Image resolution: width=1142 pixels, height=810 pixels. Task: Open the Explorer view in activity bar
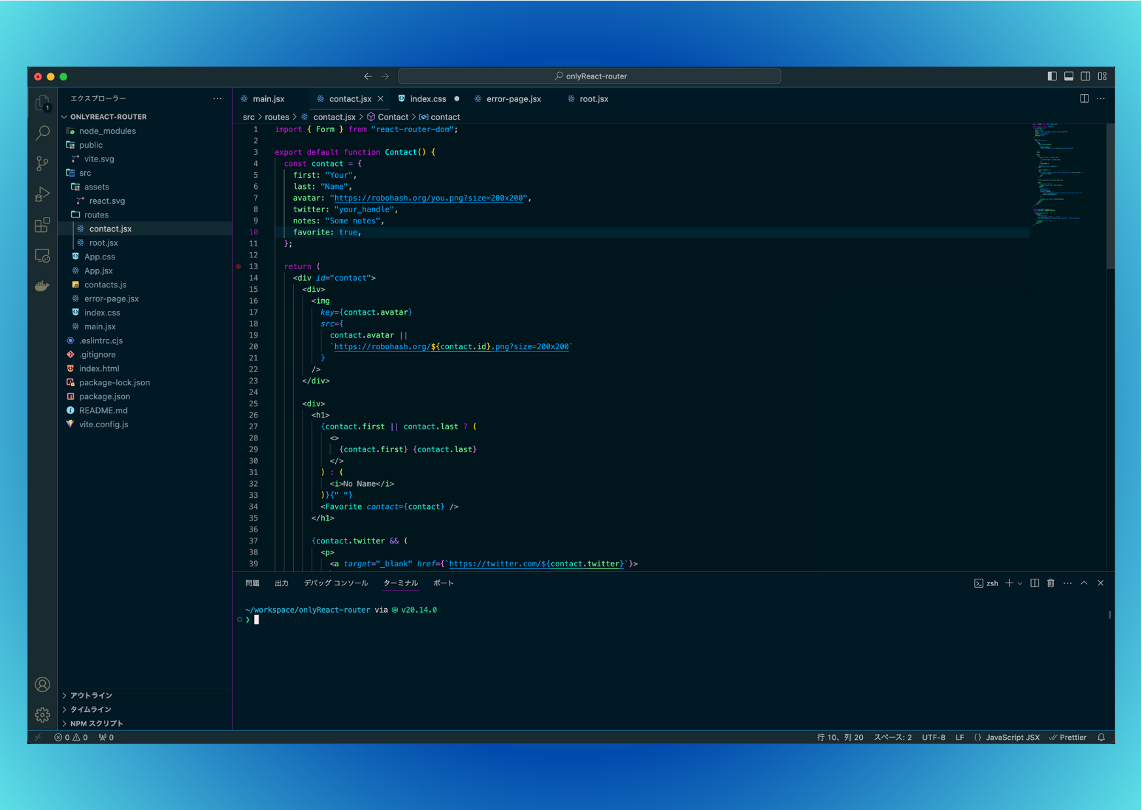click(42, 103)
